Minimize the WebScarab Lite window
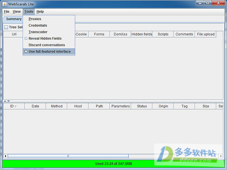 pyautogui.click(x=200, y=3)
